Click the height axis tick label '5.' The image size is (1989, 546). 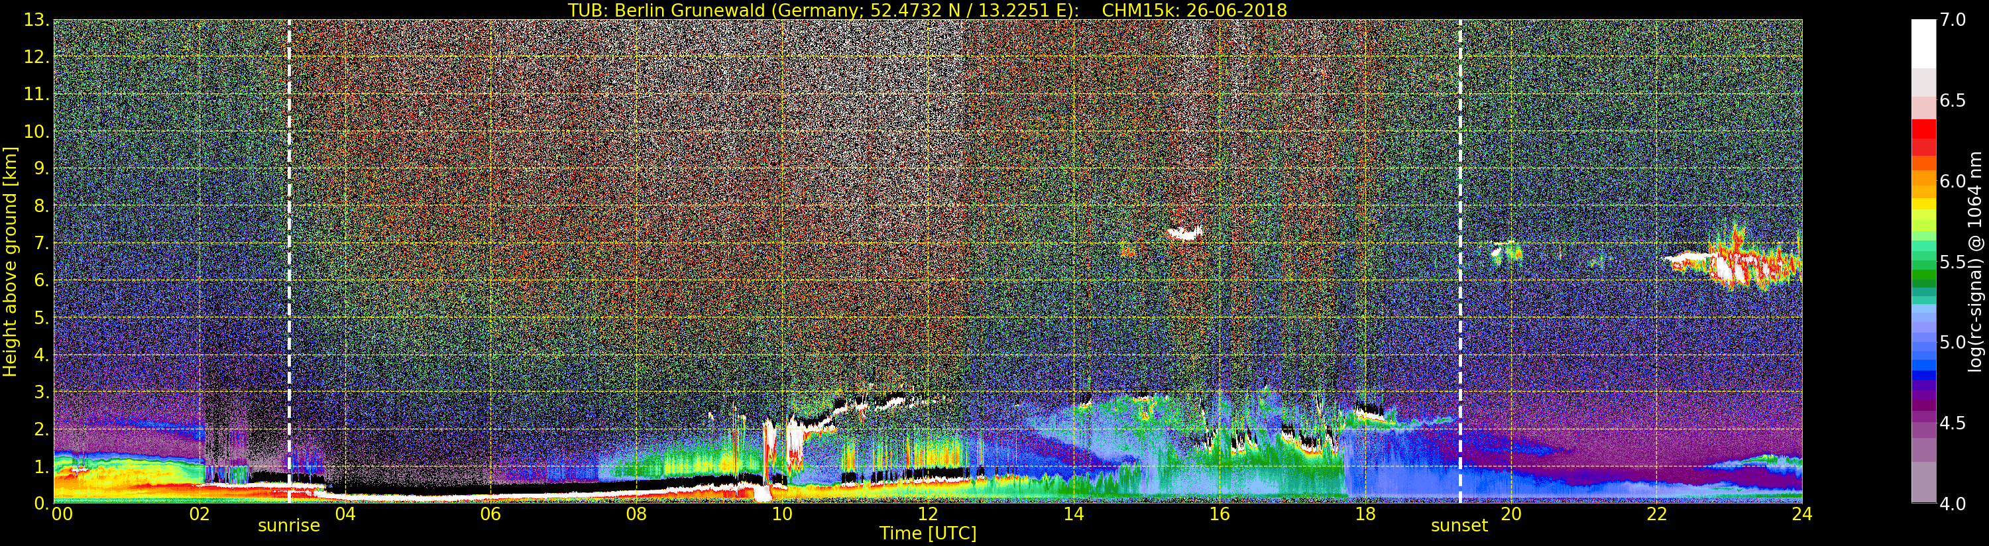[40, 317]
